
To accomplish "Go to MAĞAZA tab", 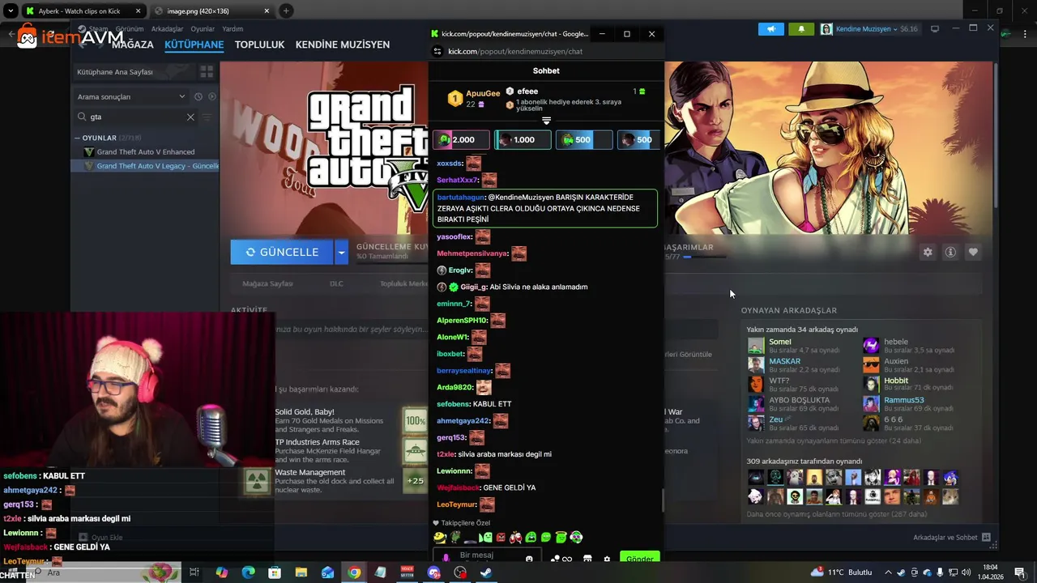I will pos(132,45).
